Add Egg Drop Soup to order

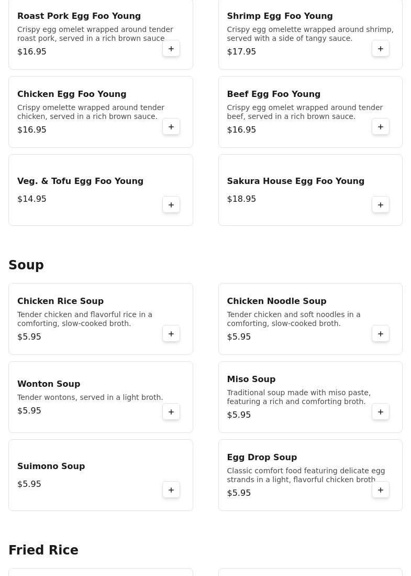pyautogui.click(x=381, y=490)
